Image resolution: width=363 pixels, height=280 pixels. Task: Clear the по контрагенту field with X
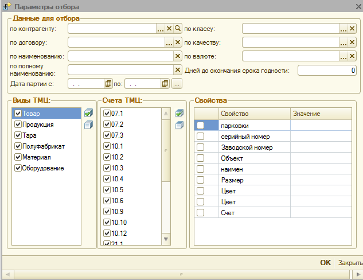[169, 28]
